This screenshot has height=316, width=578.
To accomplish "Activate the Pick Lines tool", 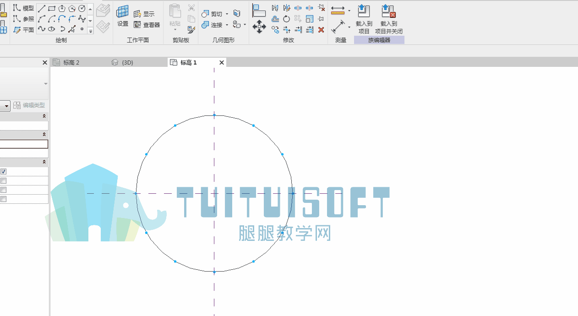I will click(72, 29).
